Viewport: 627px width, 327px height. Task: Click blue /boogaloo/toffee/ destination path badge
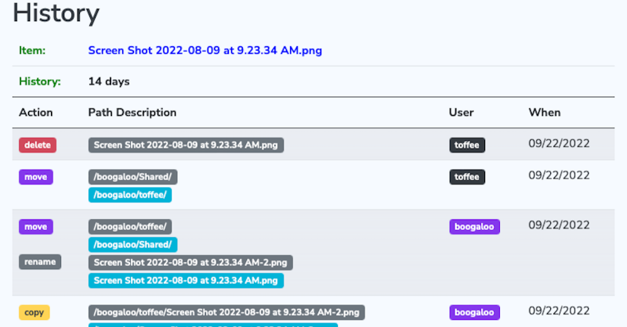(x=130, y=195)
